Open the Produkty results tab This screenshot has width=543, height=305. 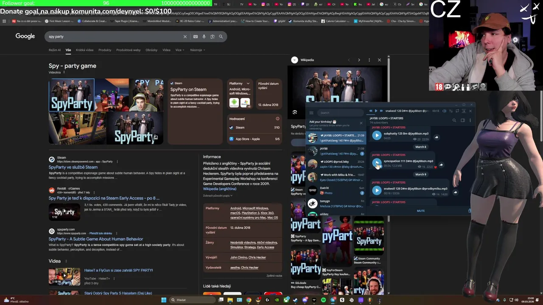105,50
